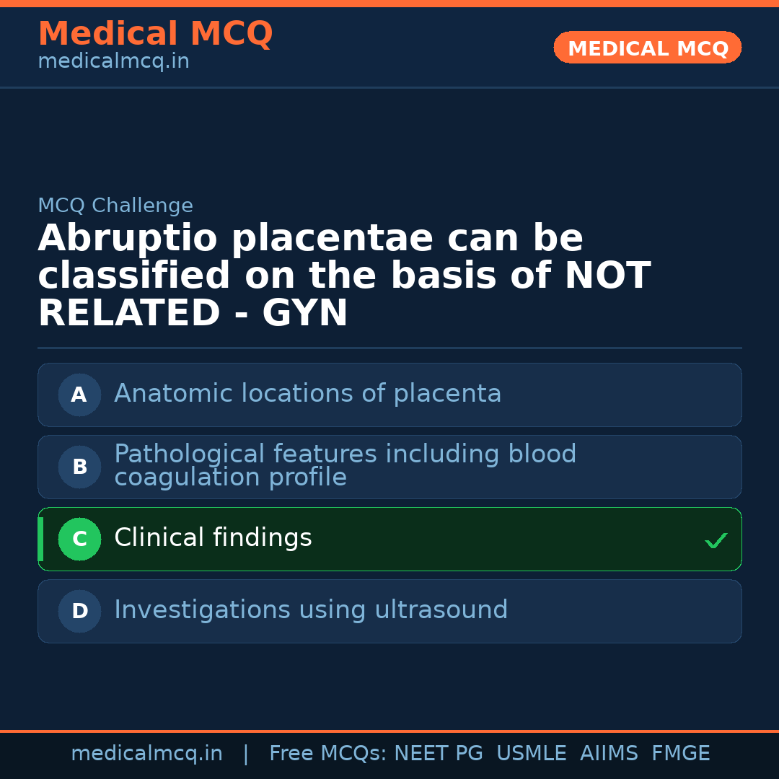
Task: Select the answer 'Anatomic locations of placenta'
Action: pyautogui.click(x=307, y=394)
